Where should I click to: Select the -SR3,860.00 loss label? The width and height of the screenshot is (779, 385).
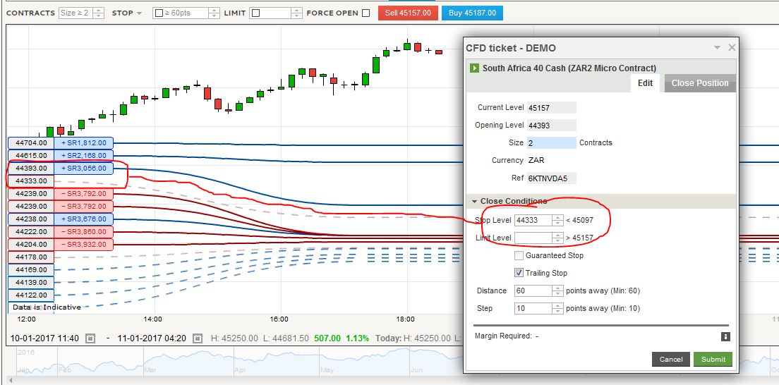click(83, 231)
